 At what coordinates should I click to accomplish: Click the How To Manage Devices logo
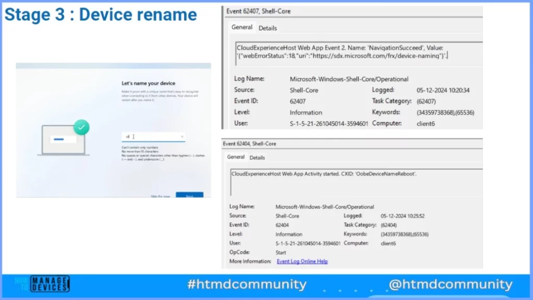(43, 284)
